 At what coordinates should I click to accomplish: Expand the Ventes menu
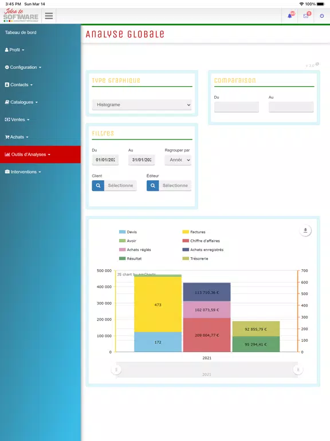pos(17,119)
